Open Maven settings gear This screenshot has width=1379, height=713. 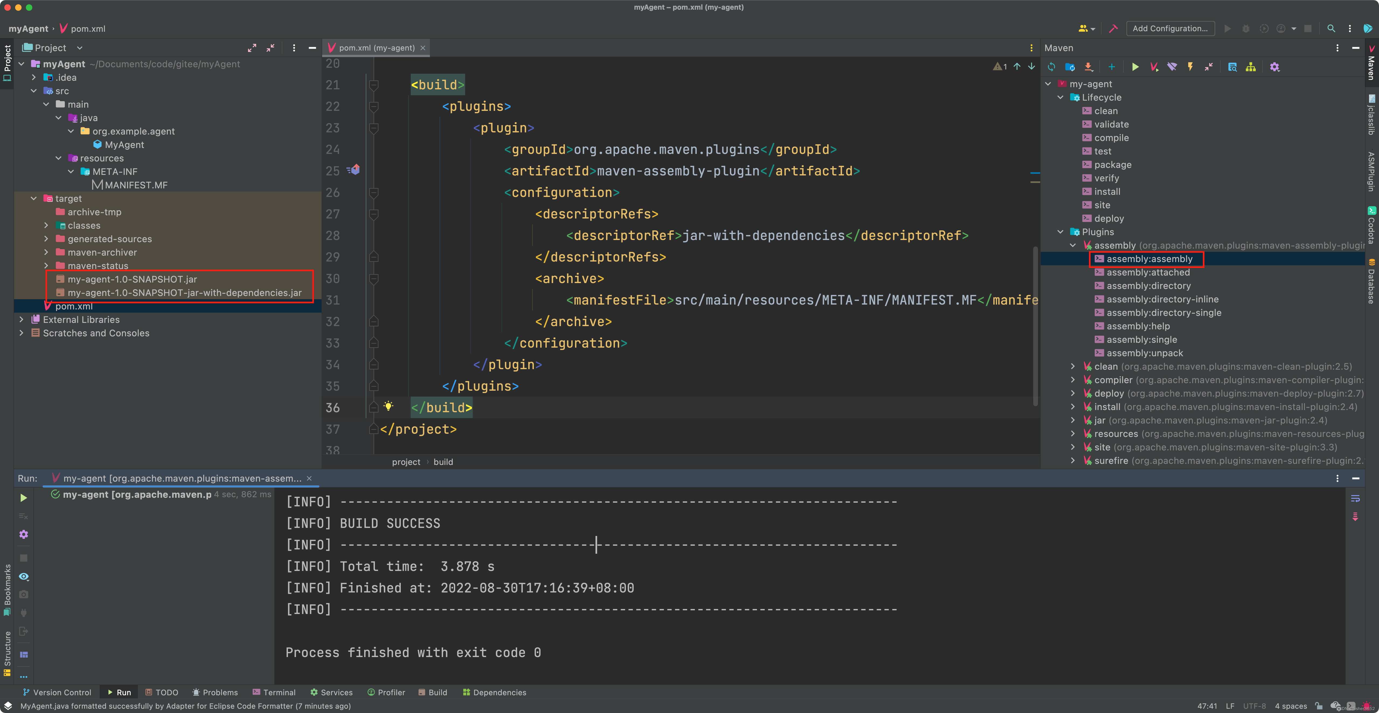1274,67
